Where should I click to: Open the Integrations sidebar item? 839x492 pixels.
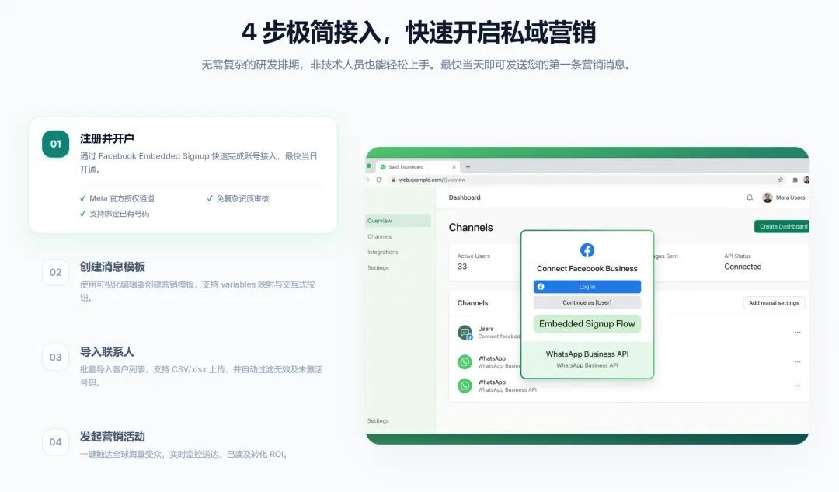coord(382,252)
